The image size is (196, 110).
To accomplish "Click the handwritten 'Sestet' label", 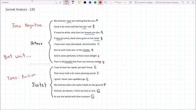I will 40,85.
